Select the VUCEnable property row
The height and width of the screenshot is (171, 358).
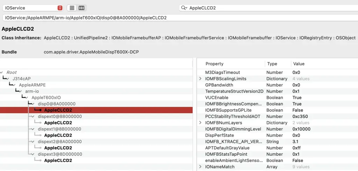click(x=277, y=98)
